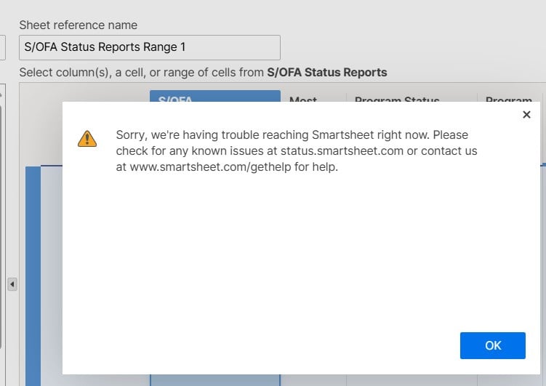
Task: Collapse the left panel with arrow button
Action: pyautogui.click(x=12, y=284)
